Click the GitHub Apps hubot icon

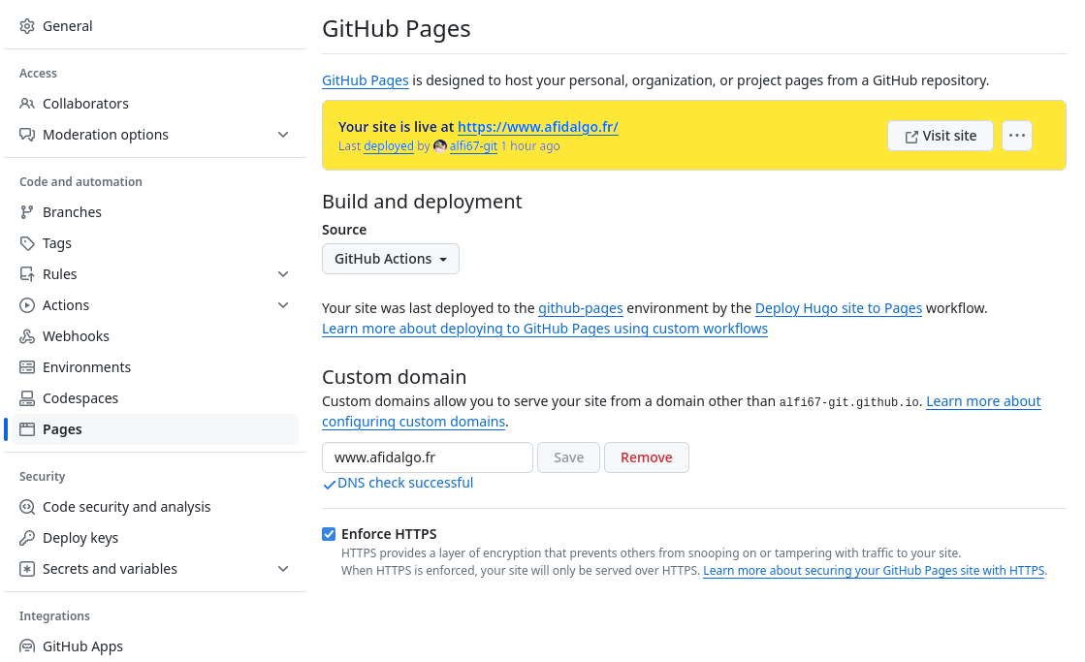pyautogui.click(x=27, y=646)
